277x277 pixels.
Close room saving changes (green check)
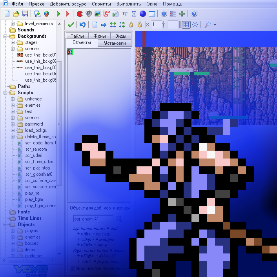pos(71,25)
